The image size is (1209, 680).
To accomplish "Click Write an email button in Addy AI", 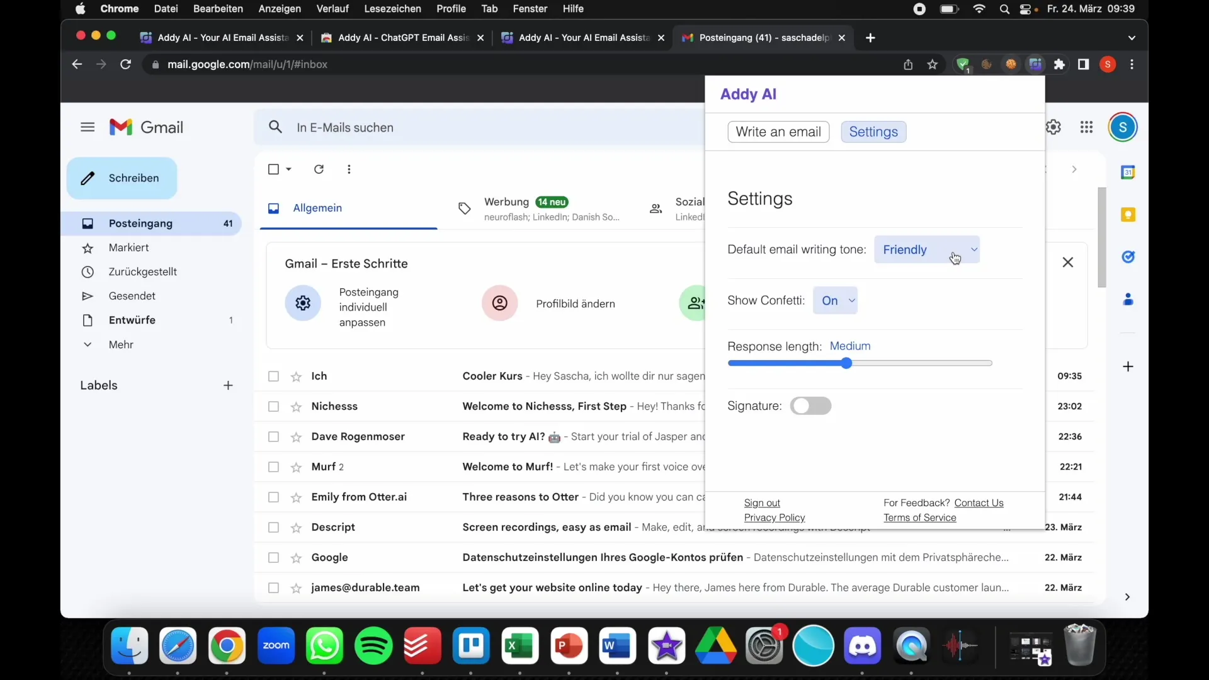I will 778,132.
